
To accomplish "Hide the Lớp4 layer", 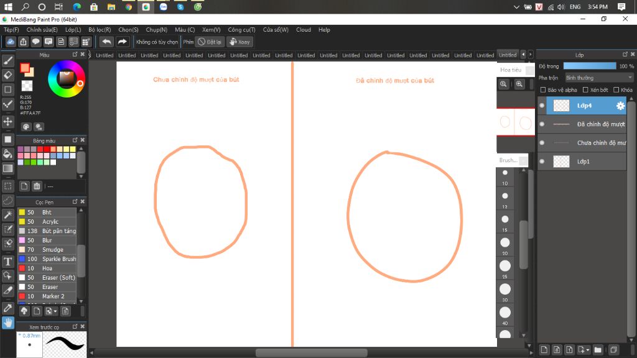I will [542, 106].
